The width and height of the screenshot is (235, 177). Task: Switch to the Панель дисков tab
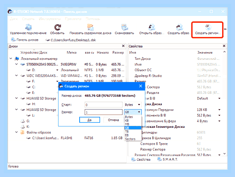click(25, 40)
